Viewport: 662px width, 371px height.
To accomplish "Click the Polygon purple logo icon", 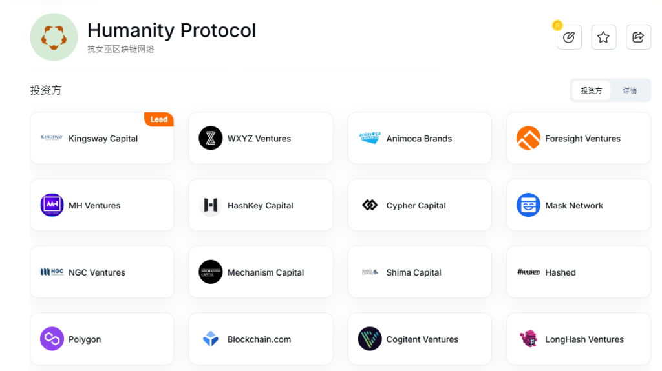I will tap(52, 339).
